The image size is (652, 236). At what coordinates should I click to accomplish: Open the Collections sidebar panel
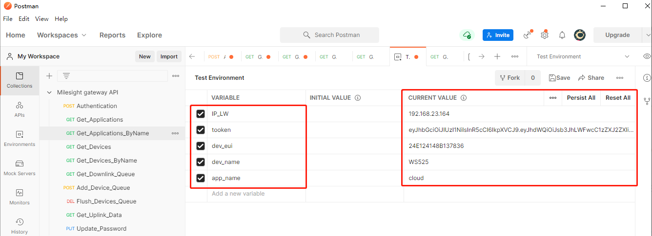20,81
